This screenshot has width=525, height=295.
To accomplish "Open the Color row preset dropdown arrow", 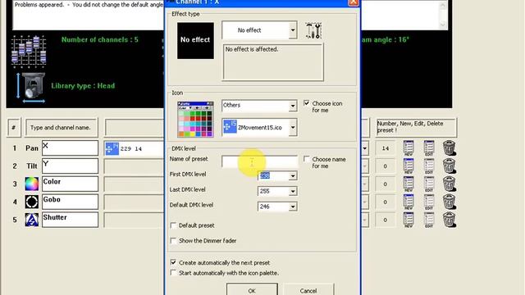I will coord(364,184).
